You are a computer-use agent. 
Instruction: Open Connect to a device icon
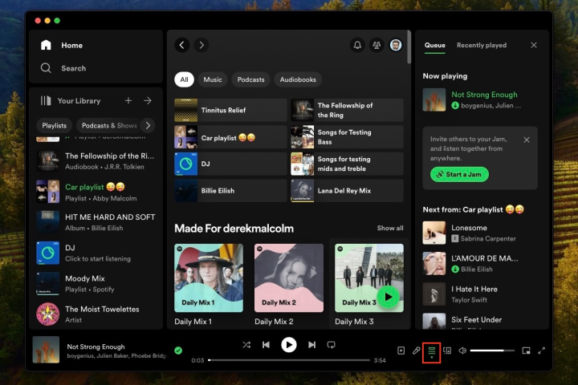click(447, 351)
